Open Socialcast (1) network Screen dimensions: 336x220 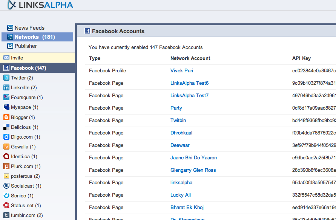pos(26,186)
